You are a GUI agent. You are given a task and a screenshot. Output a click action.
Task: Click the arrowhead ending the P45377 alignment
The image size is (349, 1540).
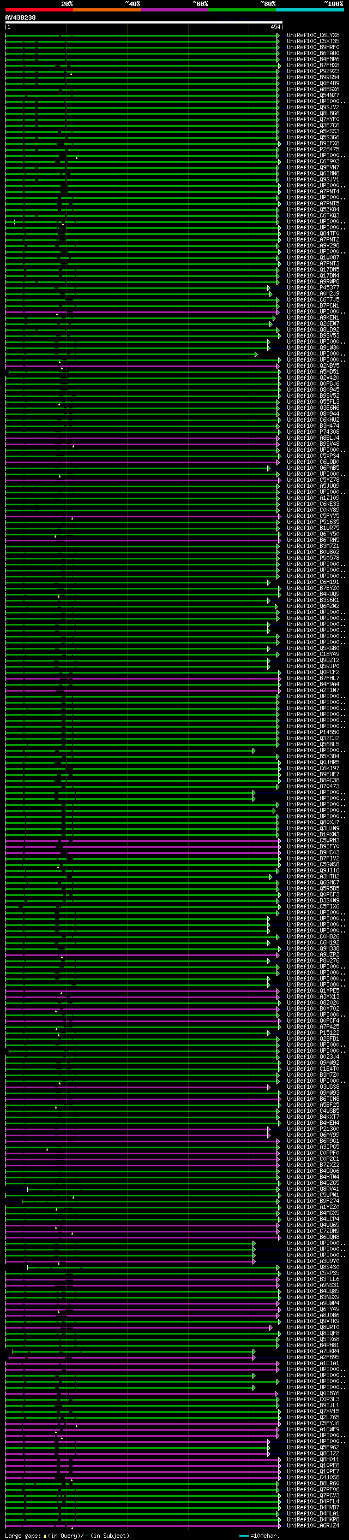(269, 288)
